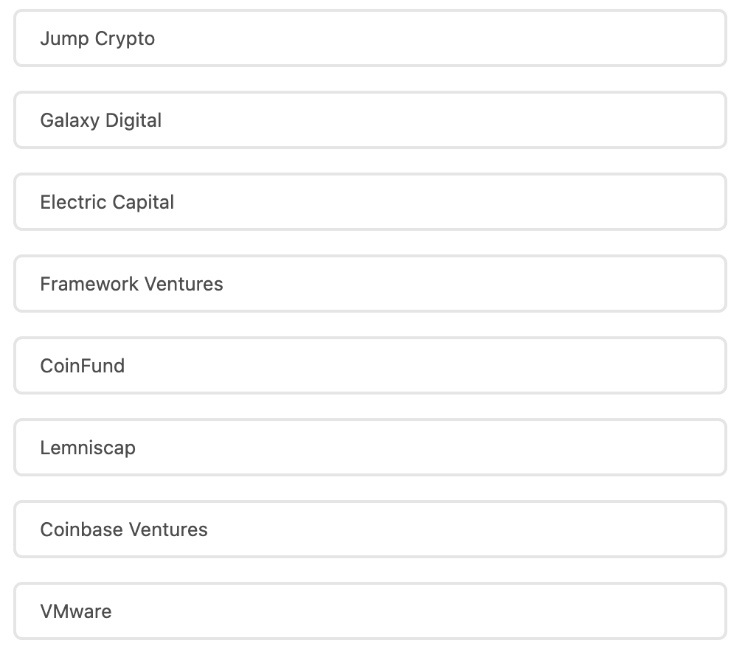Mark Lemniscap as the chosen answer
Screen dimensions: 745x646
click(370, 448)
